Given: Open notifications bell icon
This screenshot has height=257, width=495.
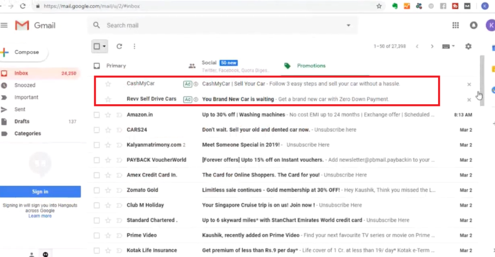Looking at the screenshot, I should click(473, 25).
